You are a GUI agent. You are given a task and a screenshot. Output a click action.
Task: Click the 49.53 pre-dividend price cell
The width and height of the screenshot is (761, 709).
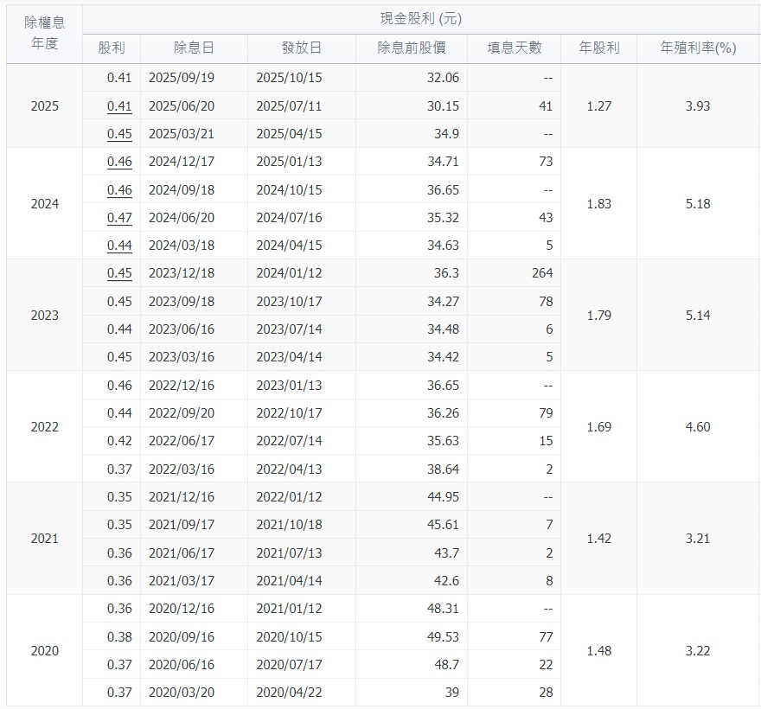click(441, 636)
